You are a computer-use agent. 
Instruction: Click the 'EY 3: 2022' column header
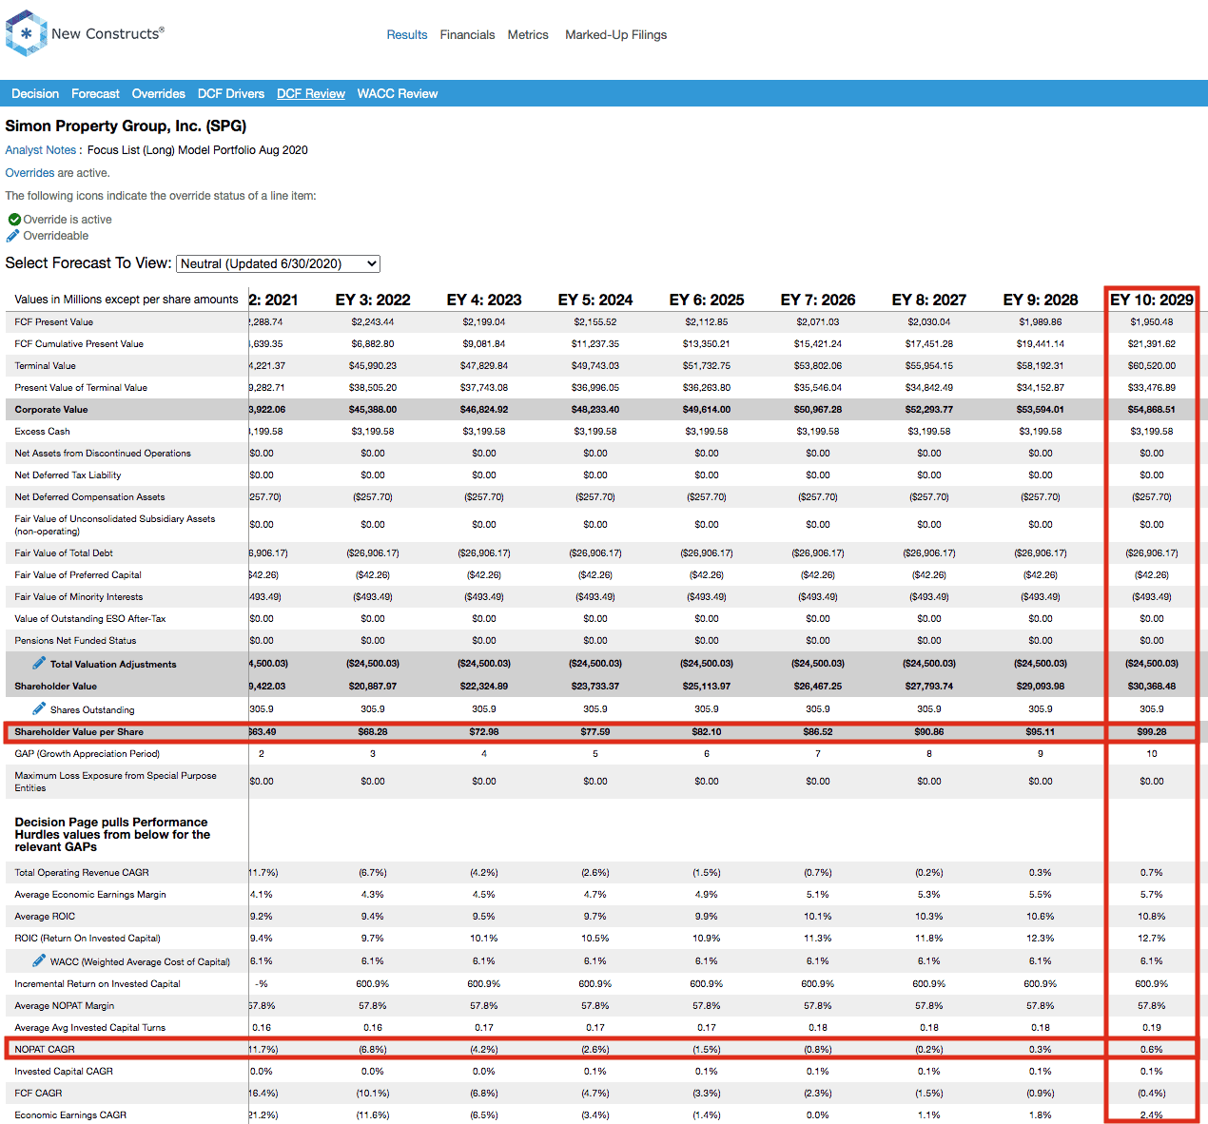pos(373,300)
